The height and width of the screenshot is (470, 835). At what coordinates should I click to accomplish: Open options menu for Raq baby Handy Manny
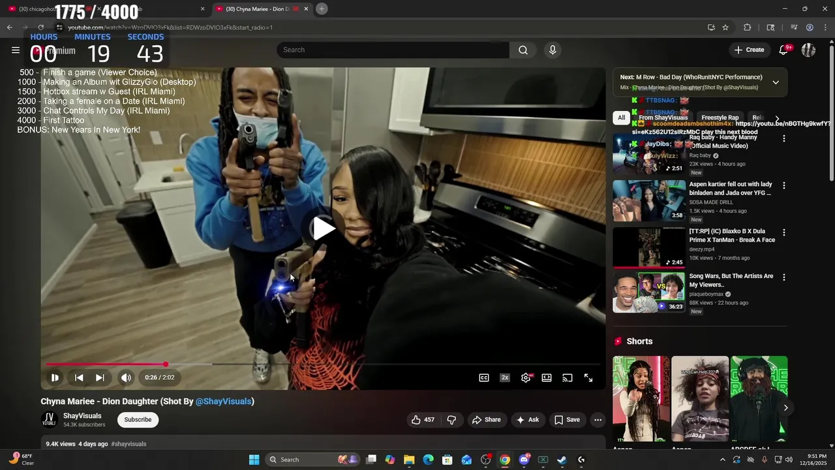pos(784,138)
